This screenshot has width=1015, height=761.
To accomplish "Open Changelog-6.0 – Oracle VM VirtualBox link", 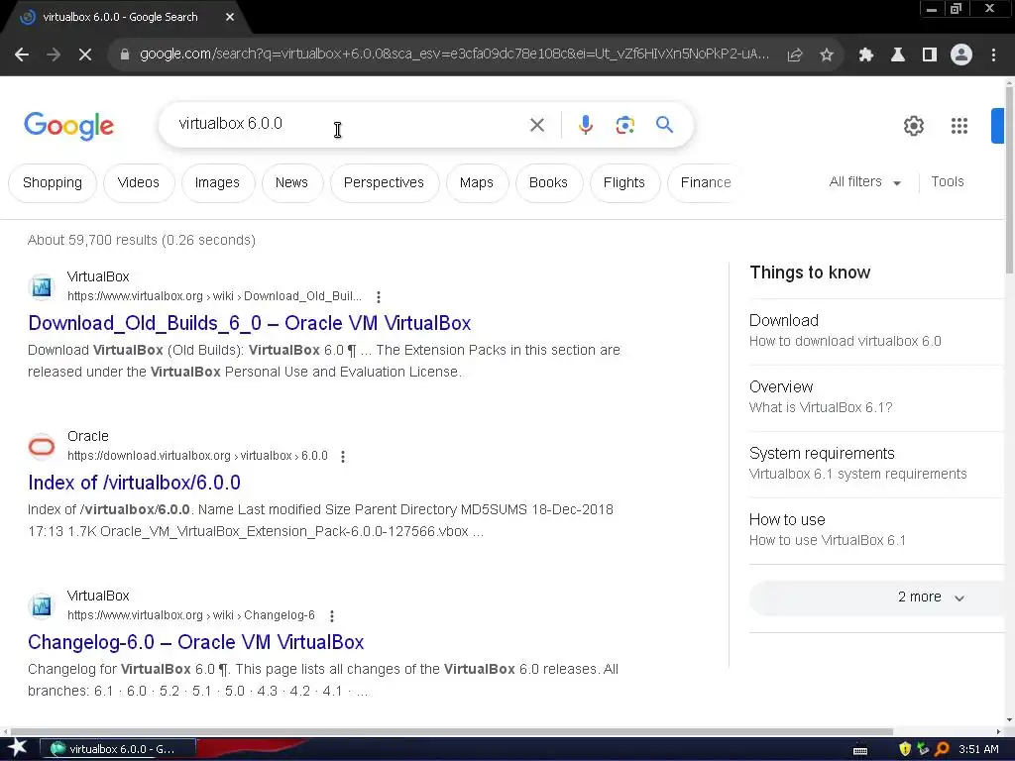I will (x=196, y=642).
